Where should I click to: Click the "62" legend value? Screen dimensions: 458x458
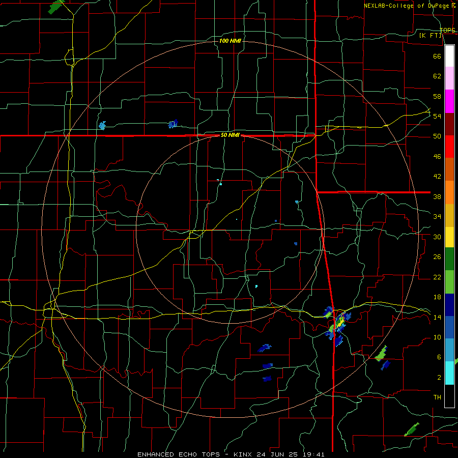[x=437, y=76]
